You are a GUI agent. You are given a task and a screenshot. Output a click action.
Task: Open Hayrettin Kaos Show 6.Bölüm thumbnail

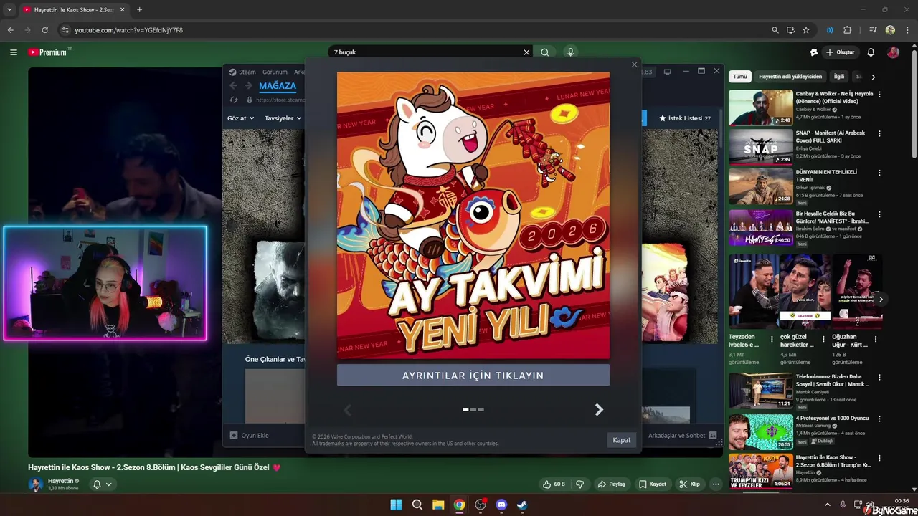[761, 471]
